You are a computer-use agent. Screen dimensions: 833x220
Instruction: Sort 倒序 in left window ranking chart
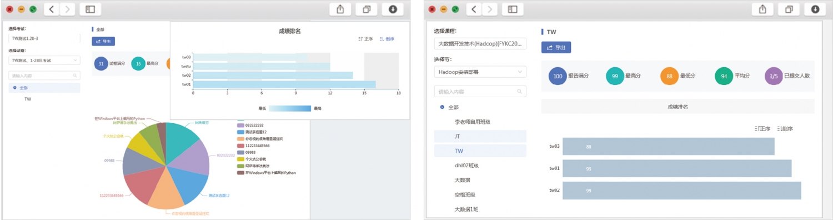(387, 39)
